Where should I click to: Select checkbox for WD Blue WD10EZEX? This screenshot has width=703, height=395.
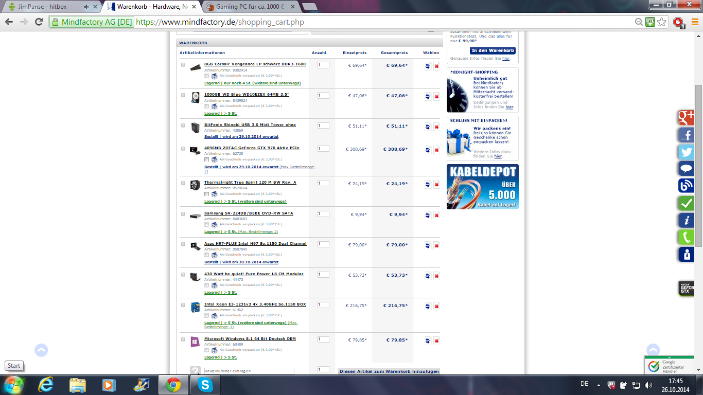tap(183, 95)
